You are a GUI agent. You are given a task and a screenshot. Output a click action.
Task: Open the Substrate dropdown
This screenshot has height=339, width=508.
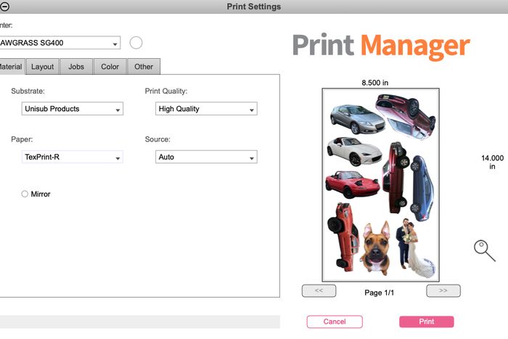[x=72, y=109]
